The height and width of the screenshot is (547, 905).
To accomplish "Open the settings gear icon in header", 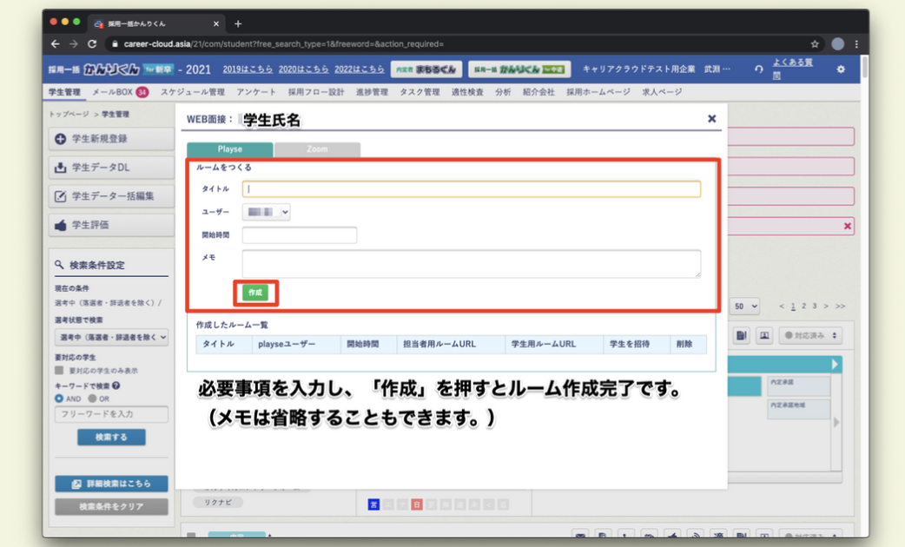I will [x=841, y=69].
